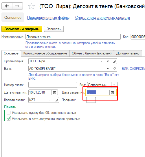Open the Организация record with open icon
This screenshot has height=157, width=145.
pyautogui.click(x=114, y=61)
